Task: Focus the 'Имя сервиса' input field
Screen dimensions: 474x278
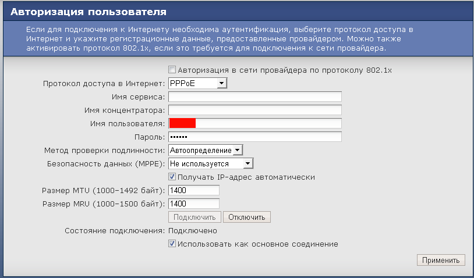Action: click(x=254, y=97)
